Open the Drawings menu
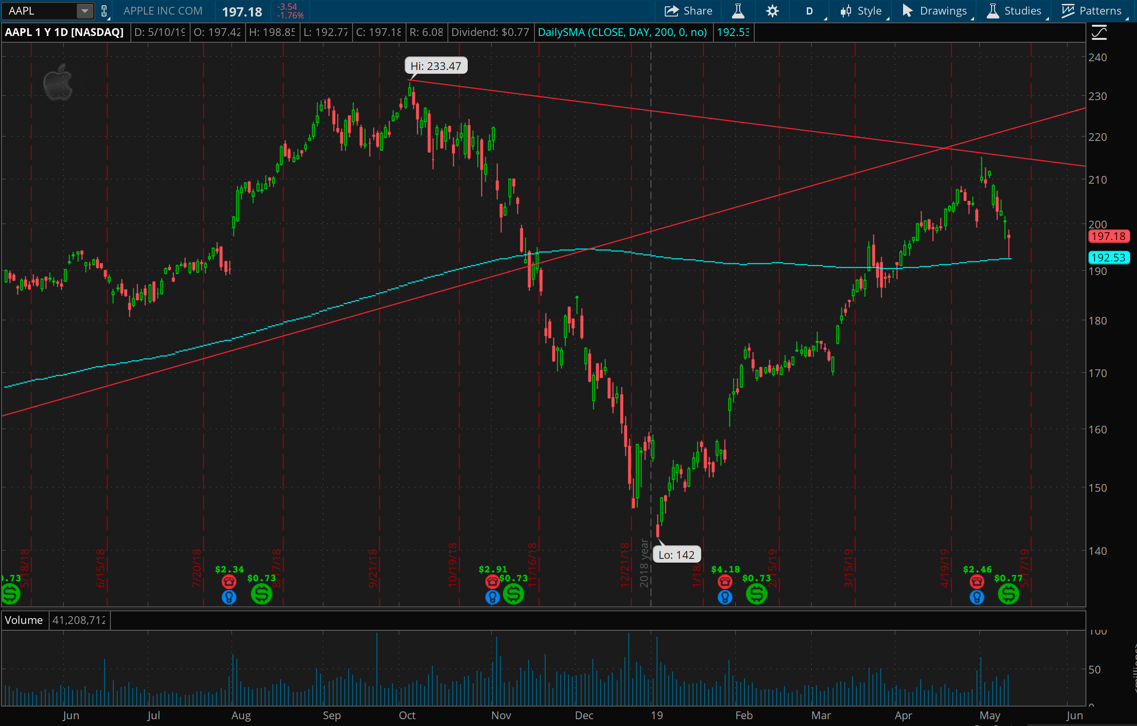1137x726 pixels. (937, 11)
